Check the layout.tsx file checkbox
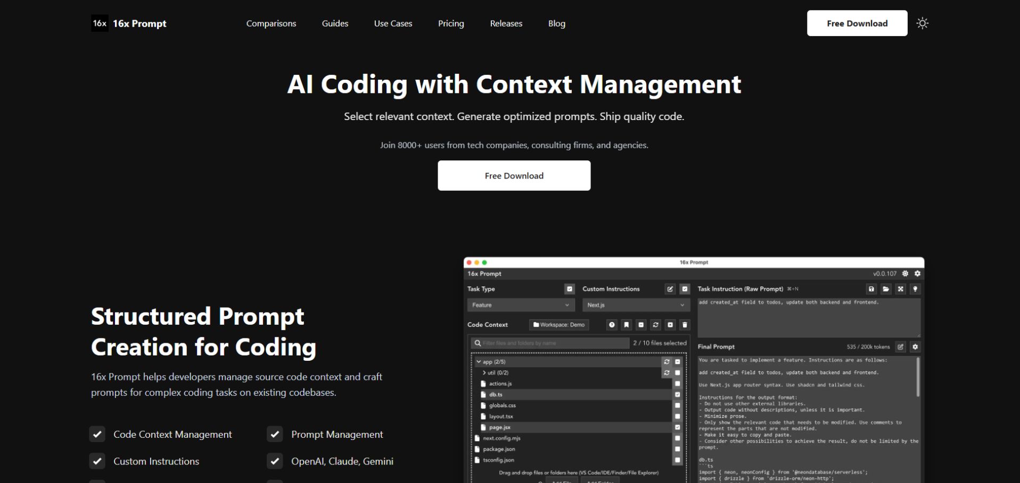1020x483 pixels. click(678, 417)
